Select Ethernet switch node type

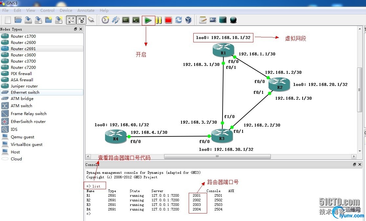[42, 92]
